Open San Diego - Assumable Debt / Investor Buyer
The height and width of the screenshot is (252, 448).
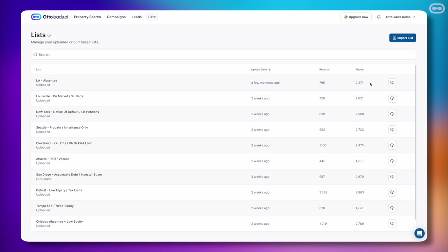69,175
